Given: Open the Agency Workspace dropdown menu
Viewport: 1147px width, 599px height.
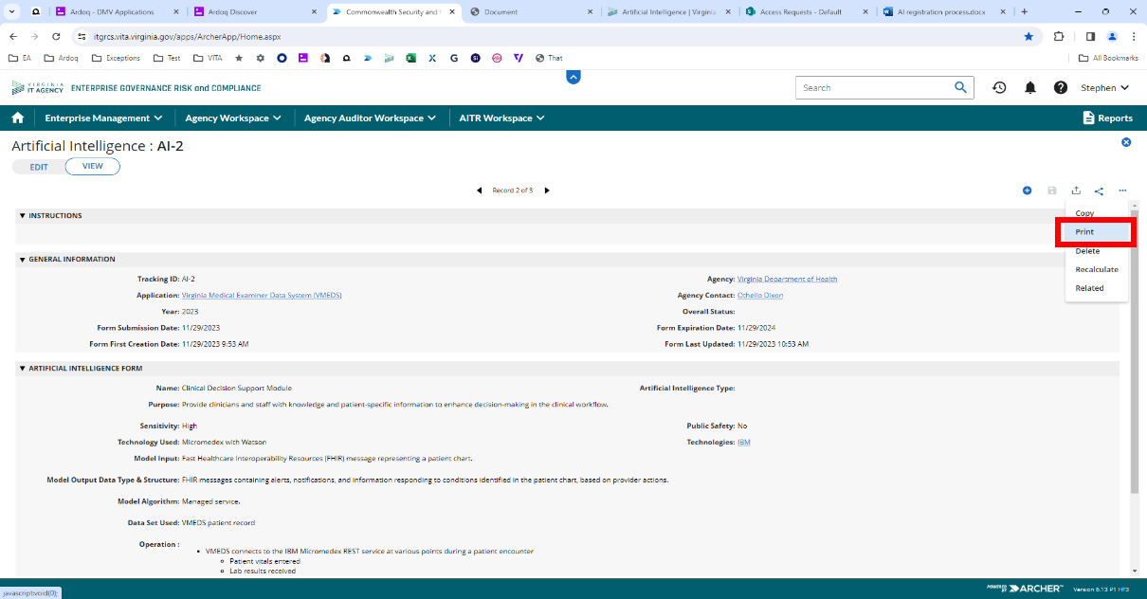Looking at the screenshot, I should tap(233, 118).
